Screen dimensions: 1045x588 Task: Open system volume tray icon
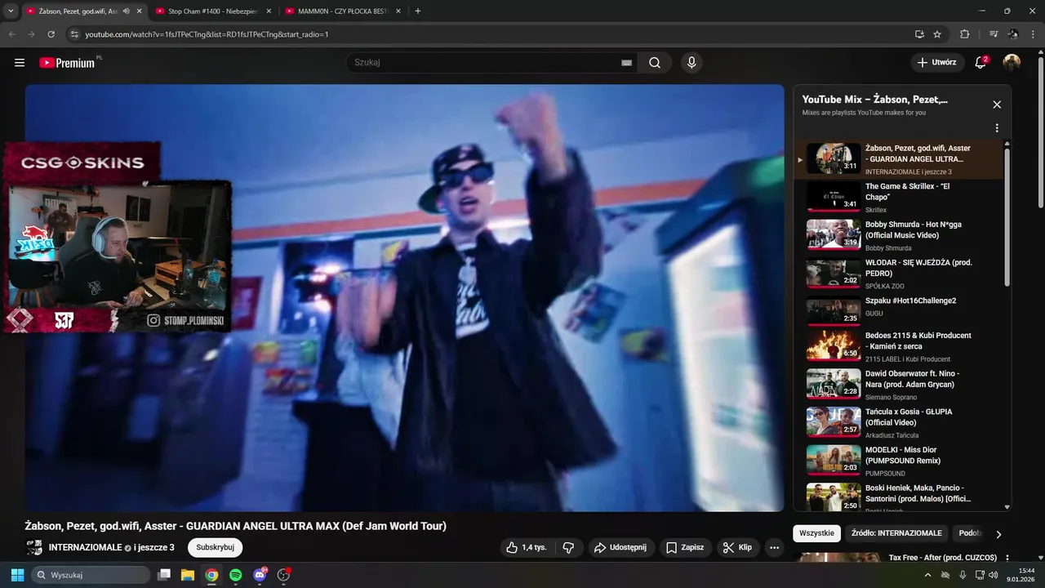point(993,575)
